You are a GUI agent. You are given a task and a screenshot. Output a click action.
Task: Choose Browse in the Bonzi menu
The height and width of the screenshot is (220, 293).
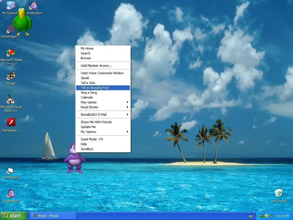pyautogui.click(x=103, y=58)
